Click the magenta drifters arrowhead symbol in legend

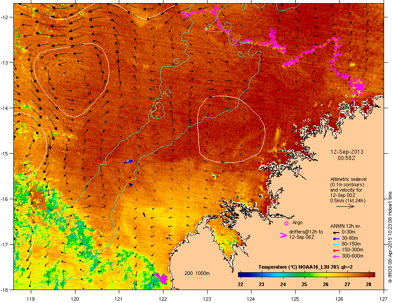pyautogui.click(x=283, y=235)
